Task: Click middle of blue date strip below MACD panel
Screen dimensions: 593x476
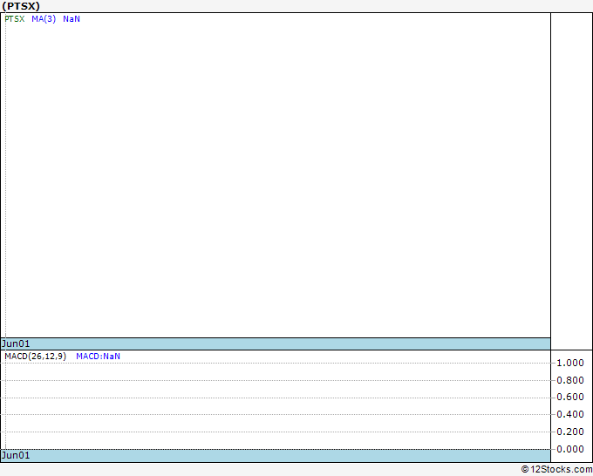Action: coord(277,455)
